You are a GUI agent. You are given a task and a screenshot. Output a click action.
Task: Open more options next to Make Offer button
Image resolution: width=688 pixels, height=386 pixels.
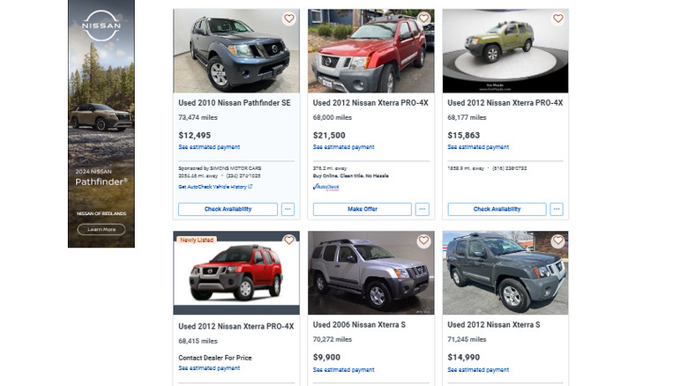423,209
